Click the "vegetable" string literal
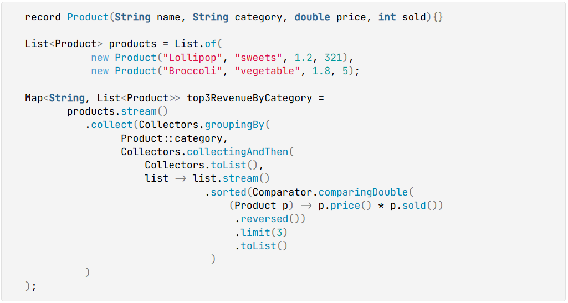This screenshot has width=568, height=303. point(267,71)
